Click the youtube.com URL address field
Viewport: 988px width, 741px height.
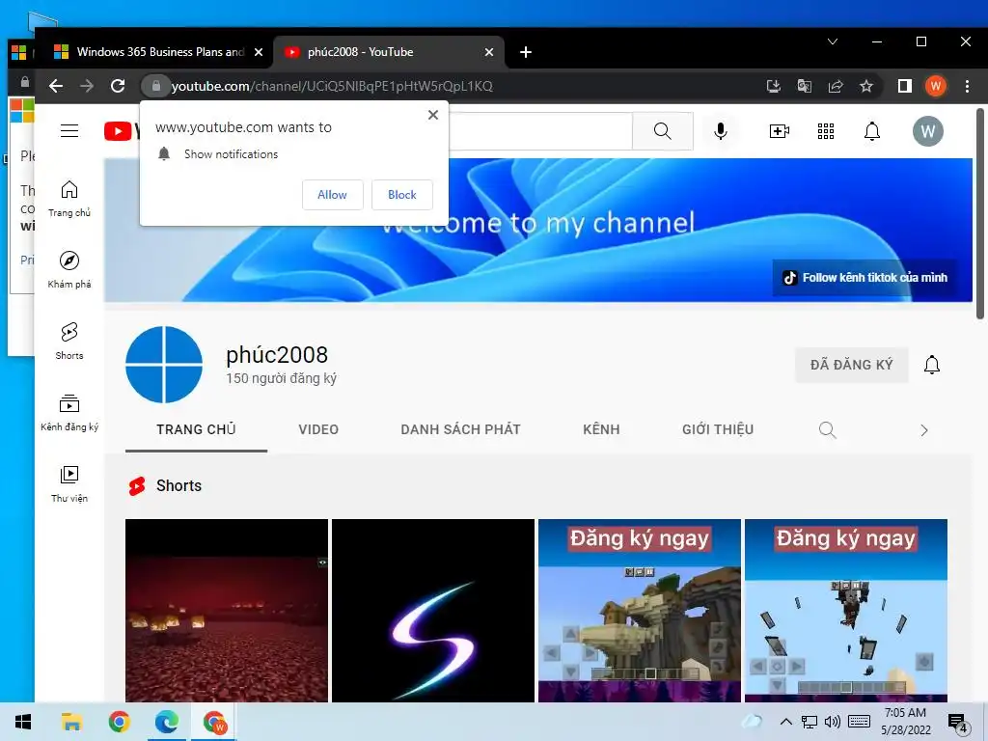332,86
